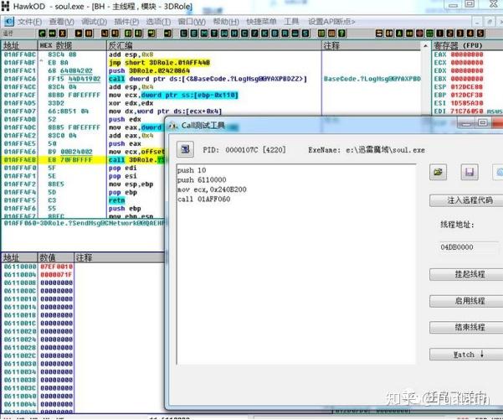Click the HEX 数据 column header
503x420 pixels.
(x=72, y=45)
